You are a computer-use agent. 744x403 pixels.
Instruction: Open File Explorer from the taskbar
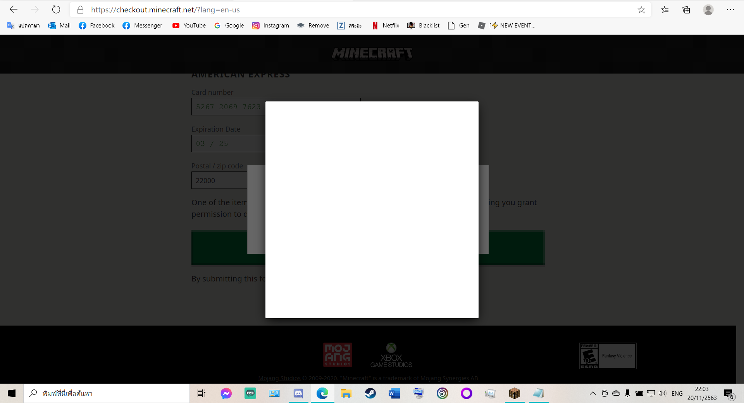coord(346,393)
